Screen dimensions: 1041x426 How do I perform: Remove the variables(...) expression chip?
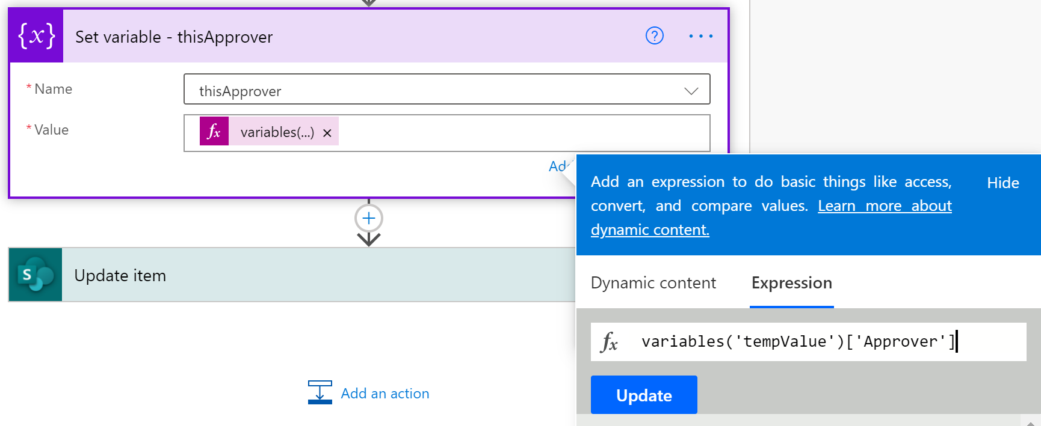coord(327,132)
